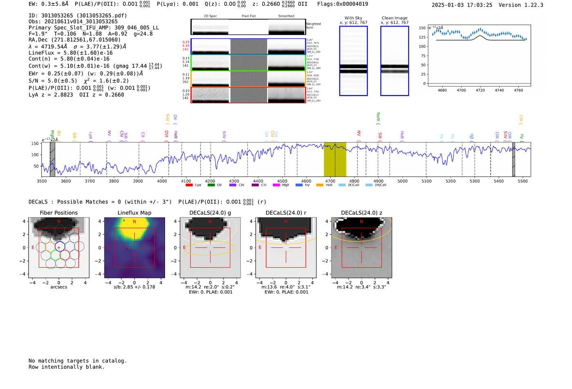Screen dimensions: 572x389
Task: Click the OII green legend swatch
Action: (x=211, y=185)
